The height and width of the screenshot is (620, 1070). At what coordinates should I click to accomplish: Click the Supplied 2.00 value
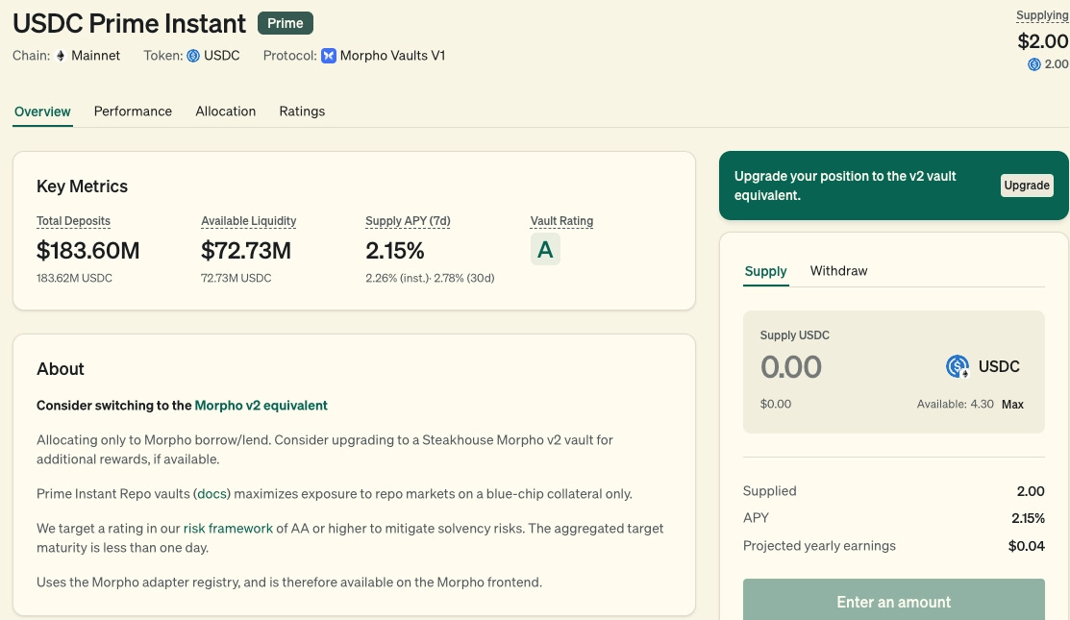pyautogui.click(x=1031, y=491)
